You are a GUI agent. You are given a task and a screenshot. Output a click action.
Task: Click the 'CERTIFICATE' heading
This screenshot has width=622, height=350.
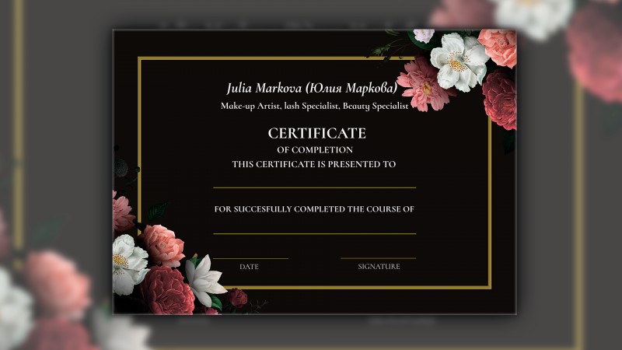pyautogui.click(x=316, y=133)
